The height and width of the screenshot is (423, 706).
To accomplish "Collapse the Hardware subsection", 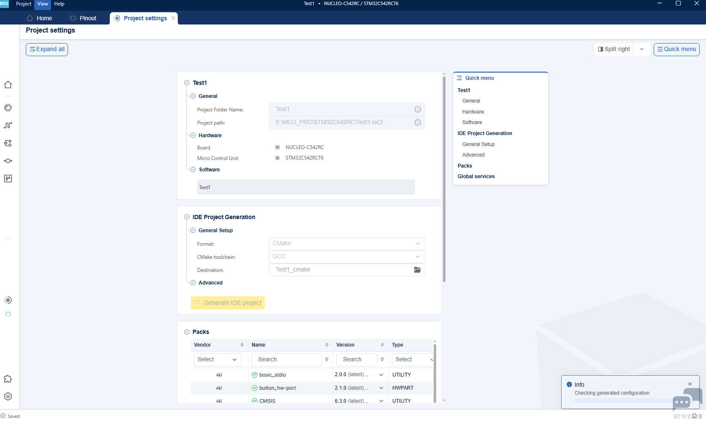I will click(193, 136).
